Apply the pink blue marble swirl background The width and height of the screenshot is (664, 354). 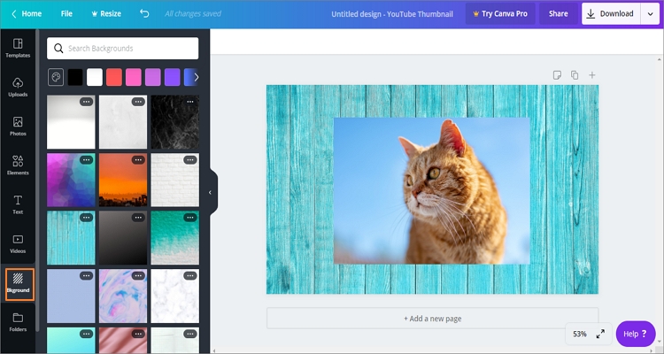tap(123, 296)
